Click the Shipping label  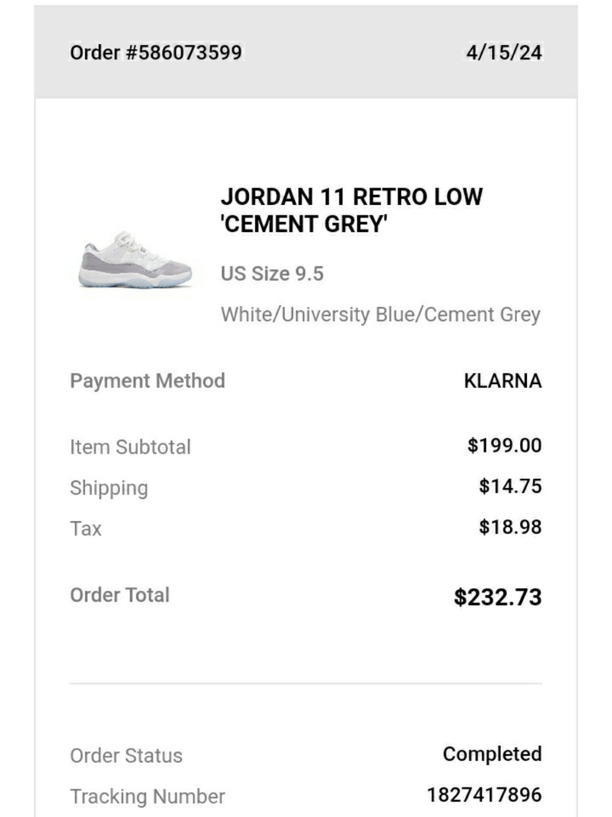click(109, 488)
